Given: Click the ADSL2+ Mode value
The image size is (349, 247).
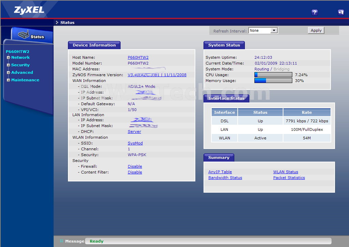Looking at the screenshot, I should click(141, 86).
